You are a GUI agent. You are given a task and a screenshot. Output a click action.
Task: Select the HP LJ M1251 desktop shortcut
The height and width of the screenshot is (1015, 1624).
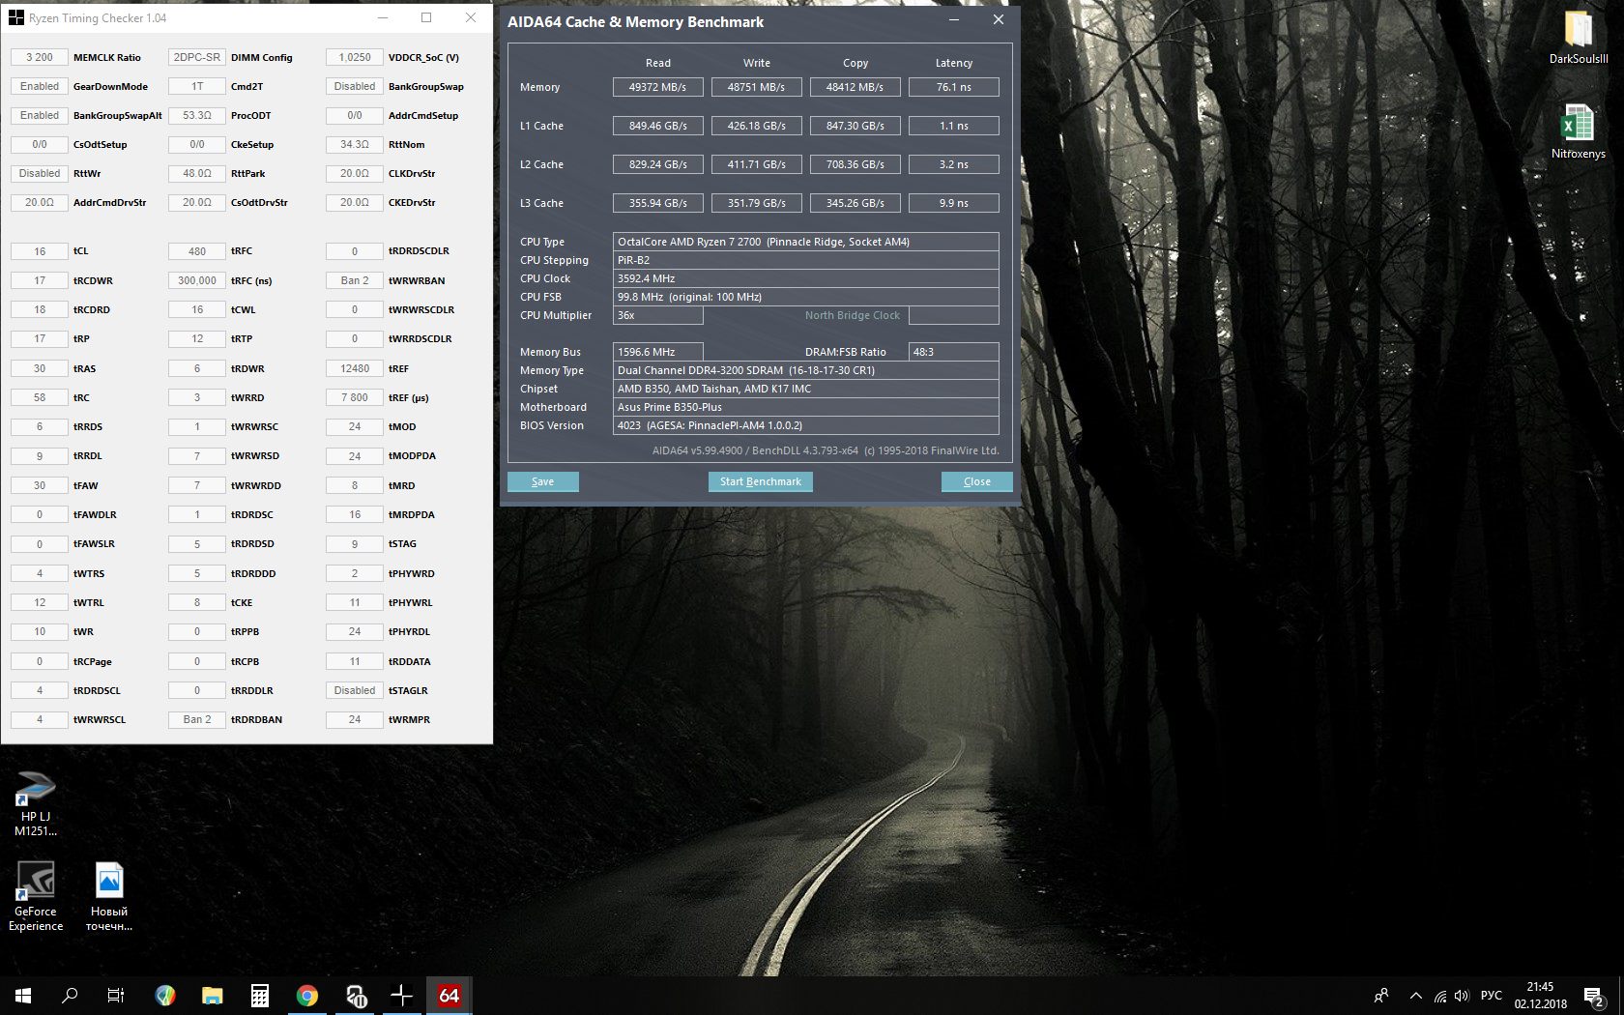click(x=36, y=804)
